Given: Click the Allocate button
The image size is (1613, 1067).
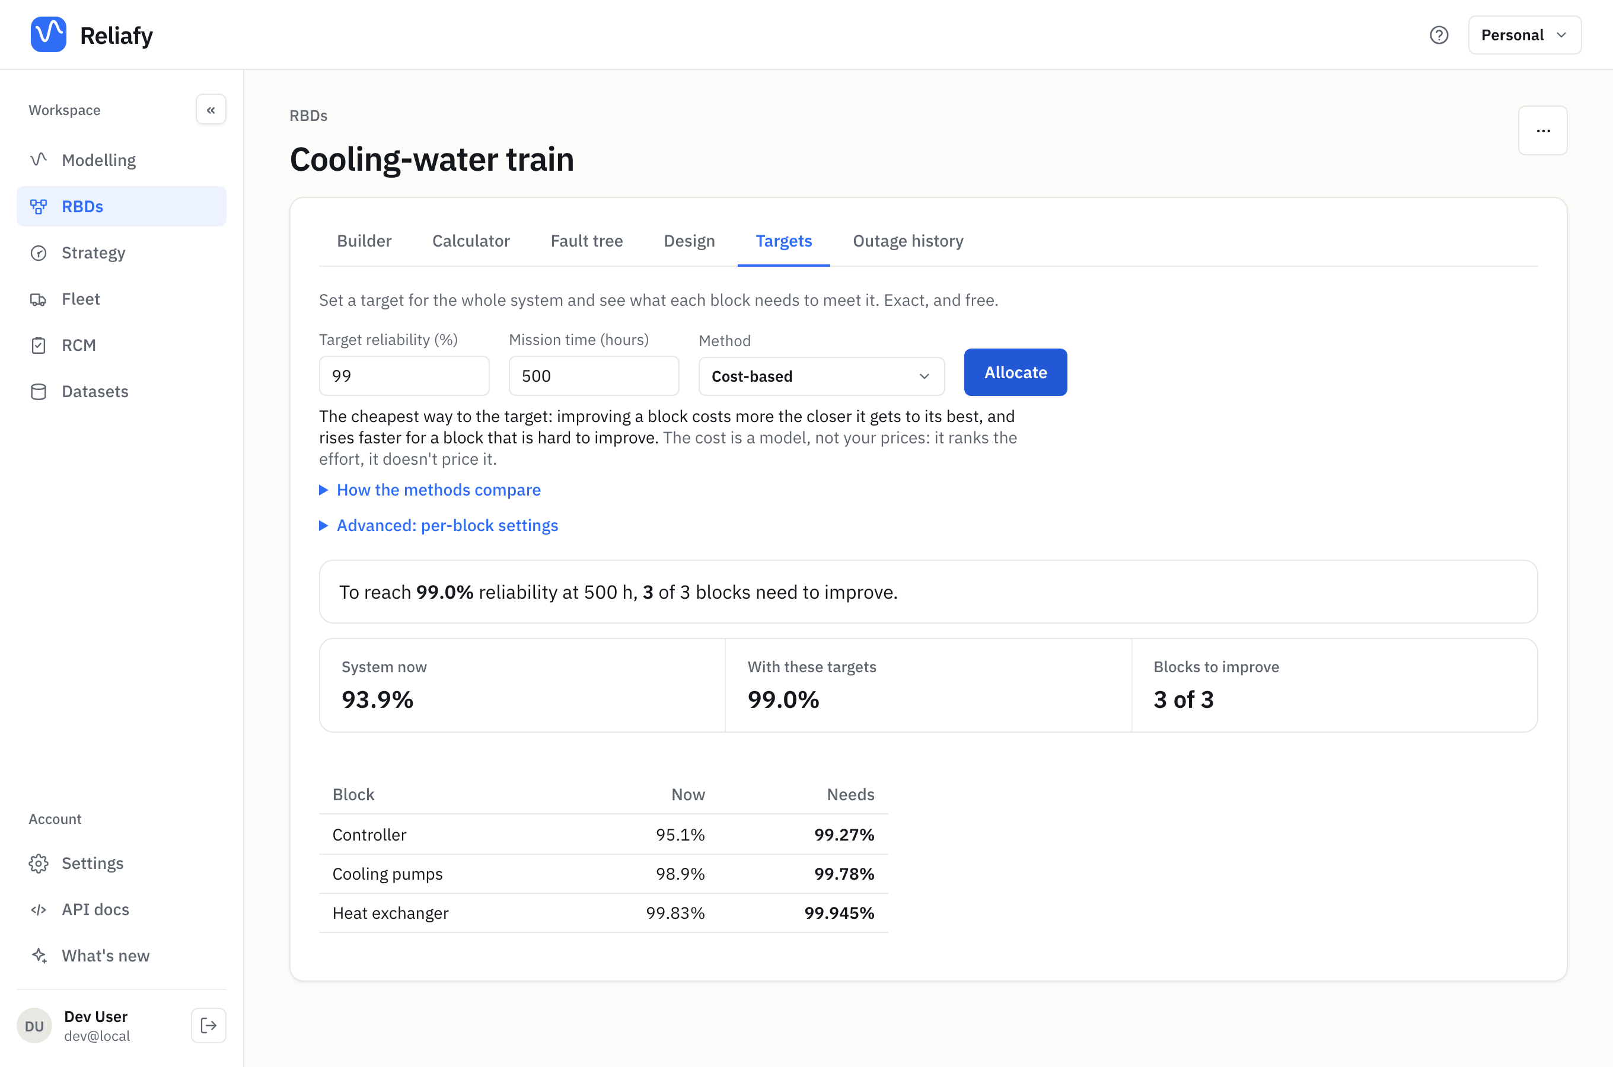Looking at the screenshot, I should click(1015, 372).
